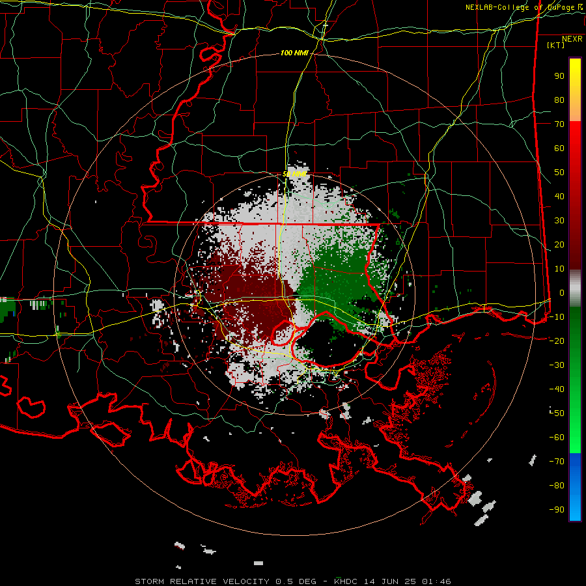Click the bright red segment of the color bar

point(575,137)
